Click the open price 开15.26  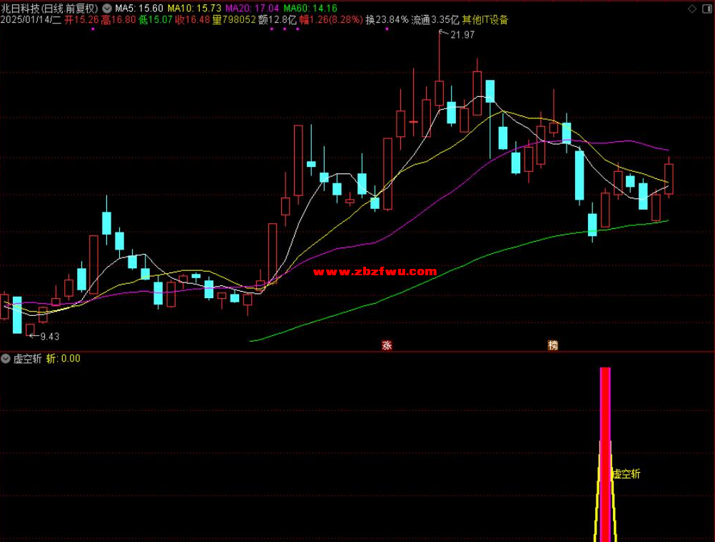(x=81, y=20)
